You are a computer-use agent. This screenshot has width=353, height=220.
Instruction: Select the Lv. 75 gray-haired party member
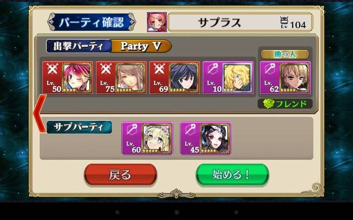tap(121, 78)
